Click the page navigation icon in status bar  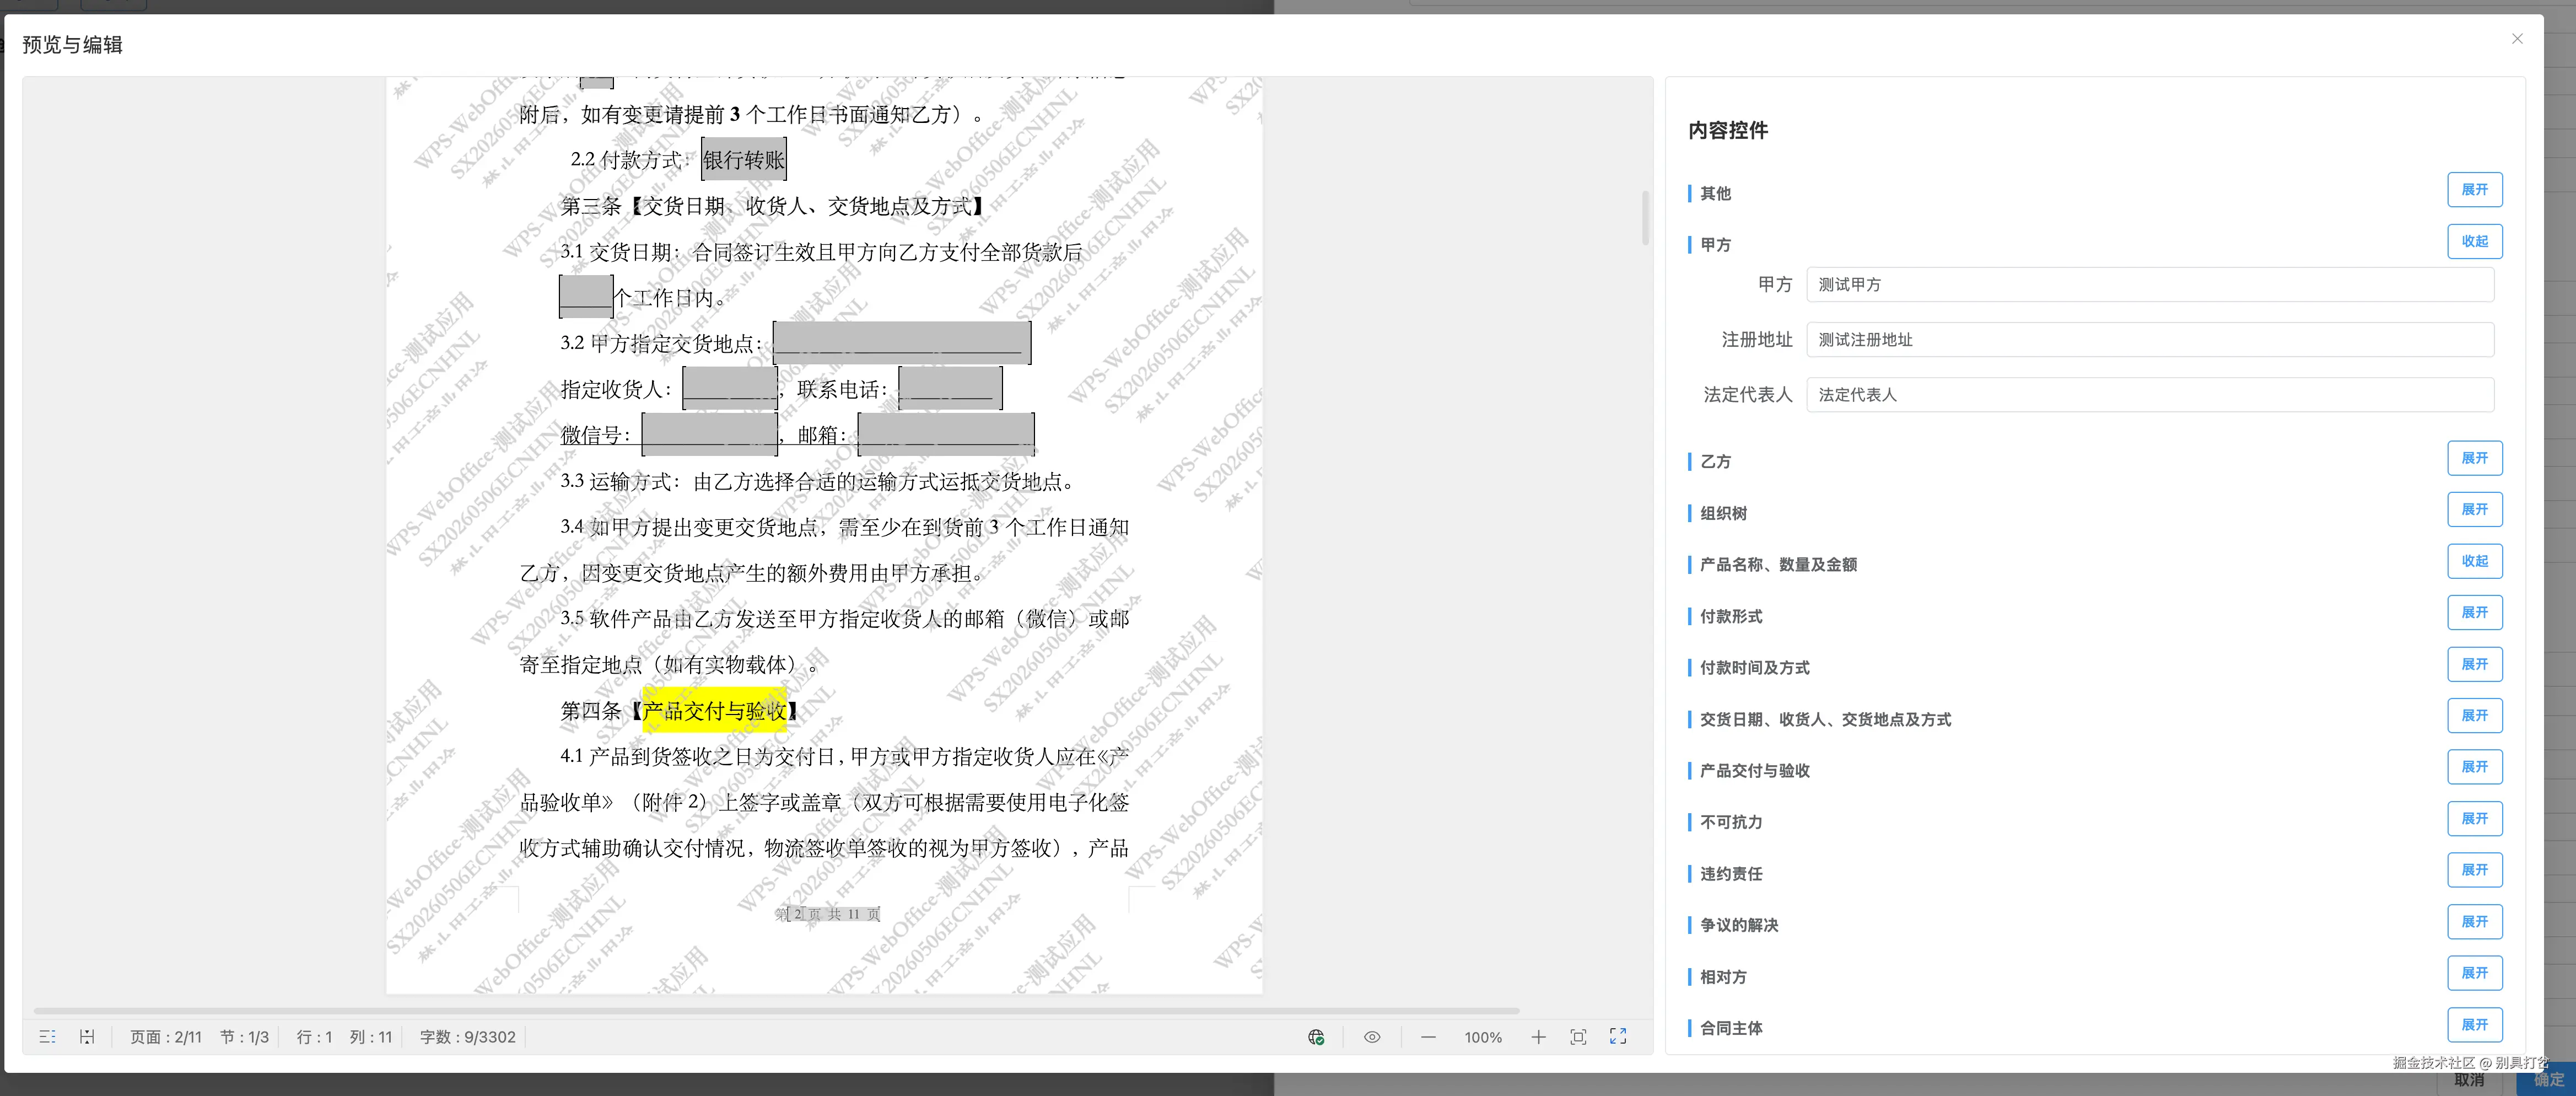pos(87,1037)
